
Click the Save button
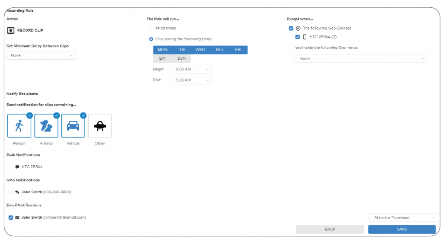[401, 229]
